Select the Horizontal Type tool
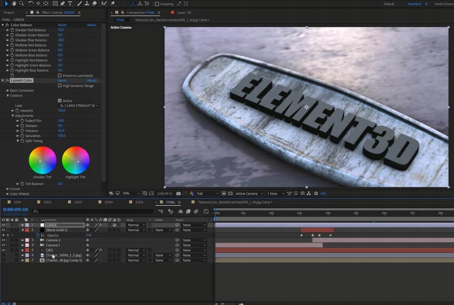 click(70, 4)
